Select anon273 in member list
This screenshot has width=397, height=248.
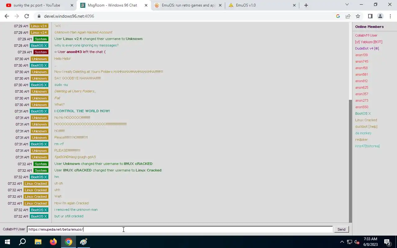click(x=362, y=100)
